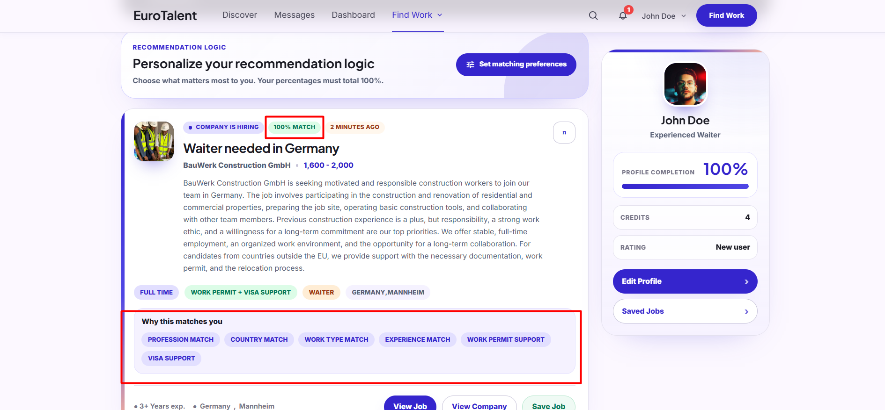Open the Messages tab

pyautogui.click(x=295, y=15)
